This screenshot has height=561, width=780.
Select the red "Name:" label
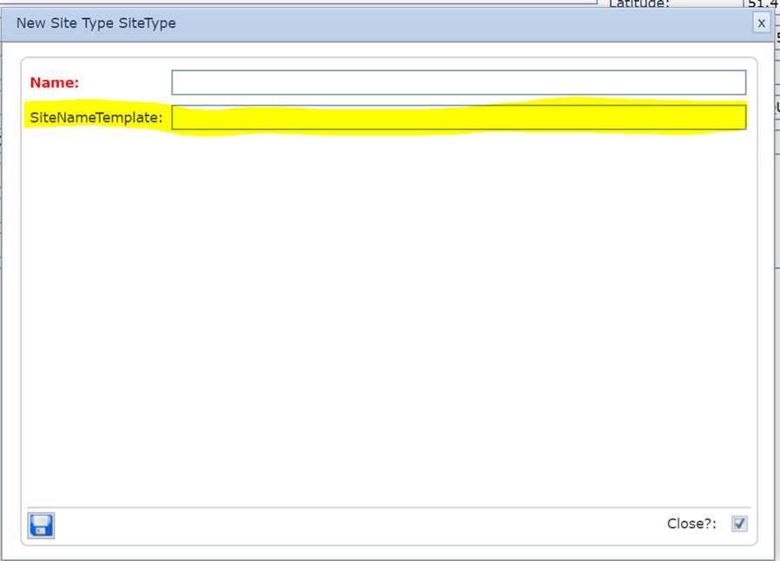(55, 83)
